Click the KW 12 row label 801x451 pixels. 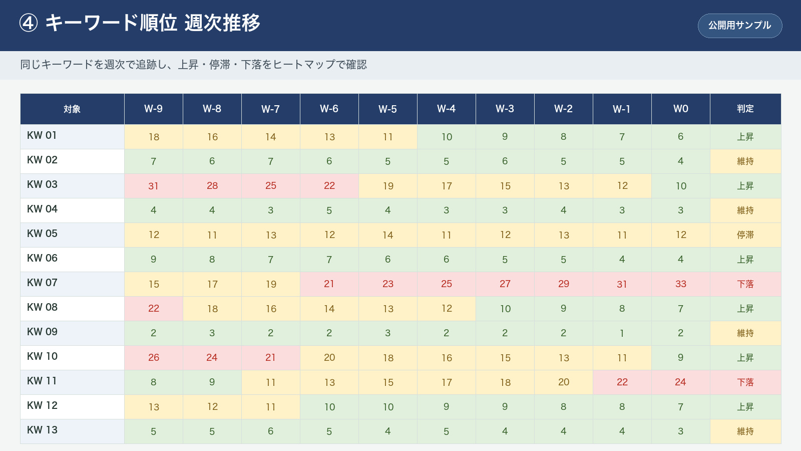[72, 407]
